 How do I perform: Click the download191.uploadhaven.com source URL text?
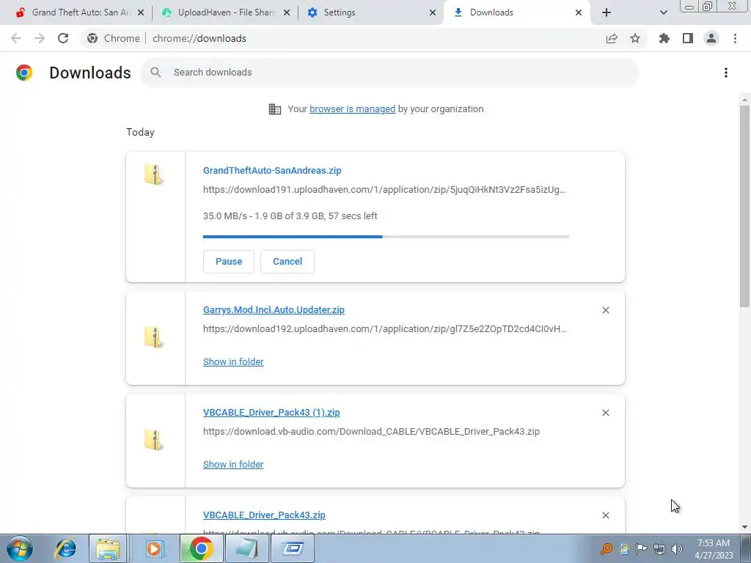click(x=384, y=190)
